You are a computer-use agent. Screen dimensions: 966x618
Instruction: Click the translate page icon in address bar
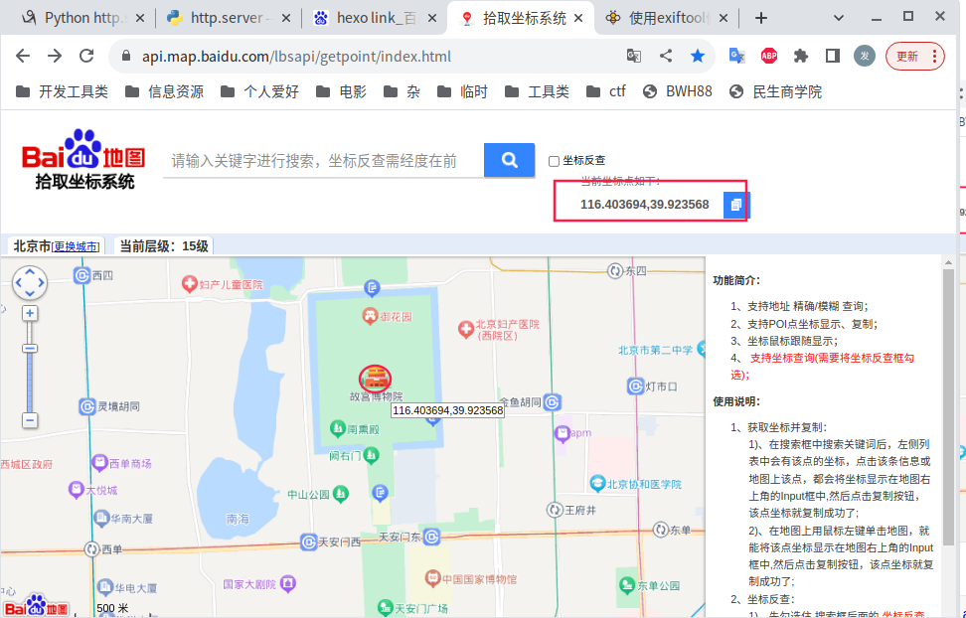point(634,56)
